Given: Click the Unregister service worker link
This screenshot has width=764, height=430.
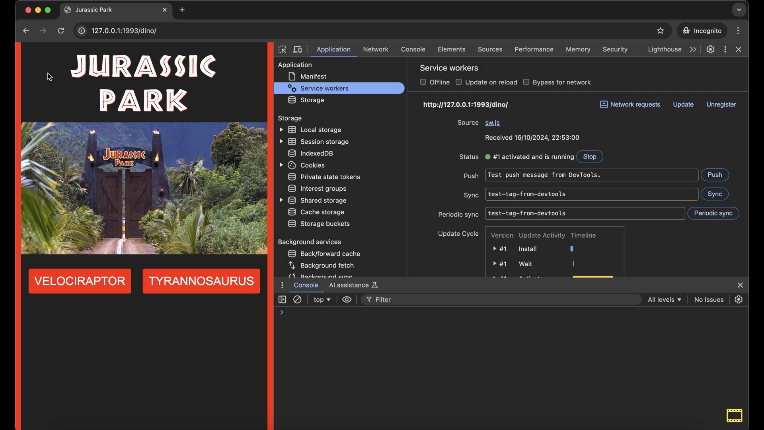Looking at the screenshot, I should click(721, 104).
